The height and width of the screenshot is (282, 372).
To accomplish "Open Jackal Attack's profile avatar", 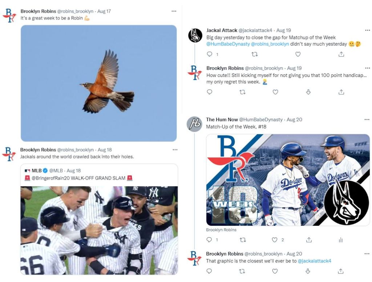I will pyautogui.click(x=195, y=35).
